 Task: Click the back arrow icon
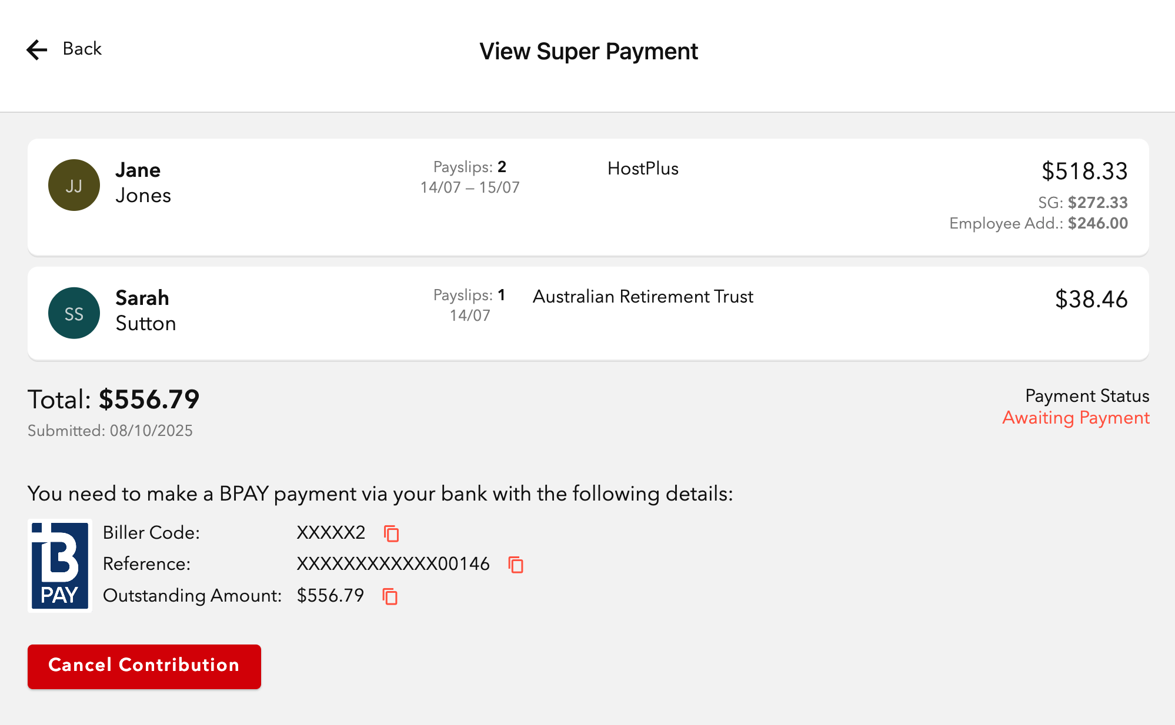36,50
